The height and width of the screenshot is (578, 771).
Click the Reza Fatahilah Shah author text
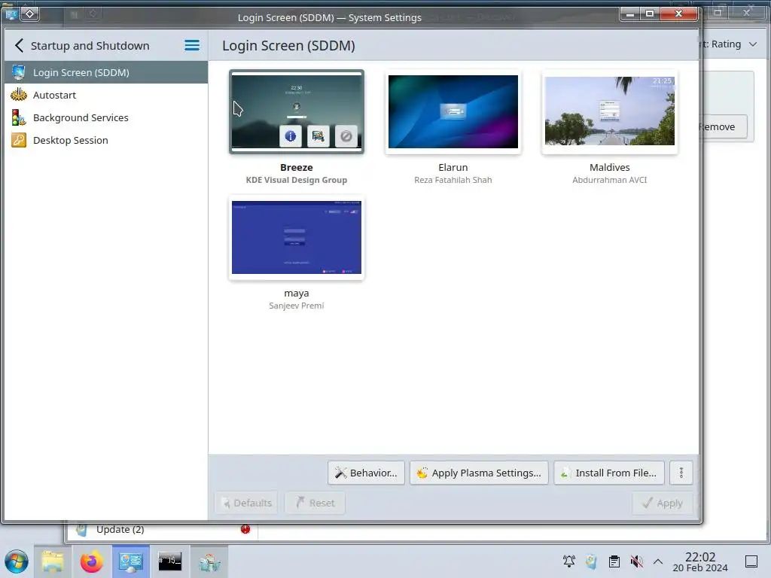(453, 180)
